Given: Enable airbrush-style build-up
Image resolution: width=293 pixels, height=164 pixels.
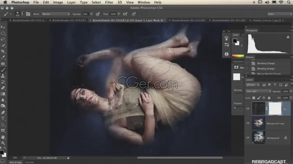Looking at the screenshot, I should tap(125, 14).
